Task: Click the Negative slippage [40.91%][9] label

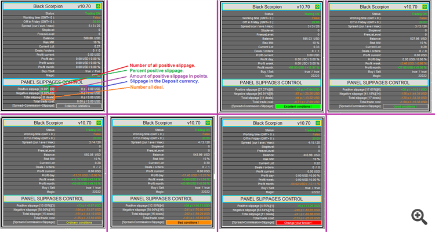Action: [253, 94]
